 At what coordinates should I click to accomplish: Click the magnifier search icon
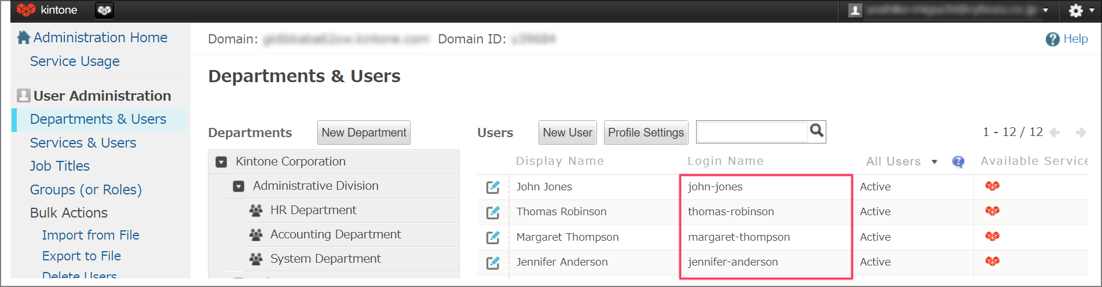(x=817, y=131)
